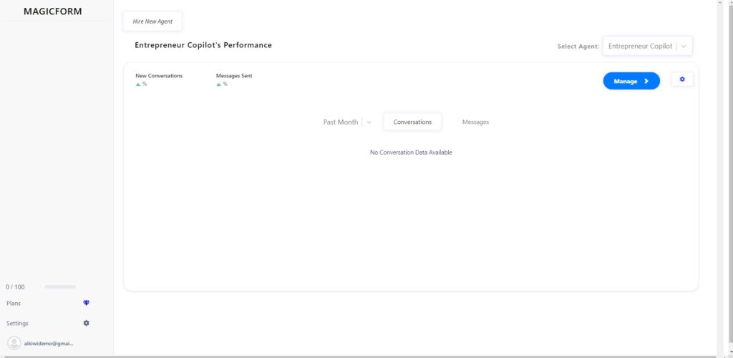Open the Entrepreneur Copilot agent selector
733x358 pixels.
click(x=647, y=47)
